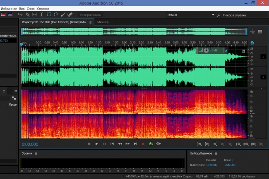This screenshot has width=269, height=179.
Task: Click zoom in at in-point icon
Action: tap(238, 144)
